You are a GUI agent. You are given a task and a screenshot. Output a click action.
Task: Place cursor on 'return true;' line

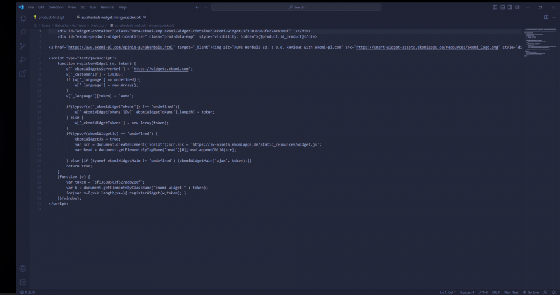click(x=79, y=166)
